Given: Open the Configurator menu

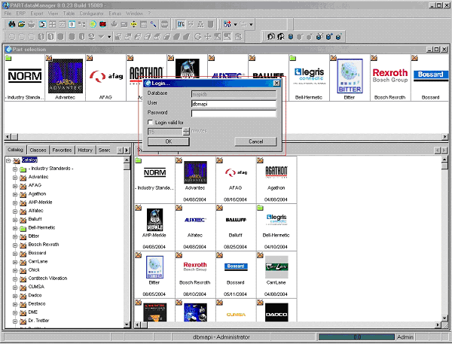Looking at the screenshot, I should pyautogui.click(x=91, y=14).
